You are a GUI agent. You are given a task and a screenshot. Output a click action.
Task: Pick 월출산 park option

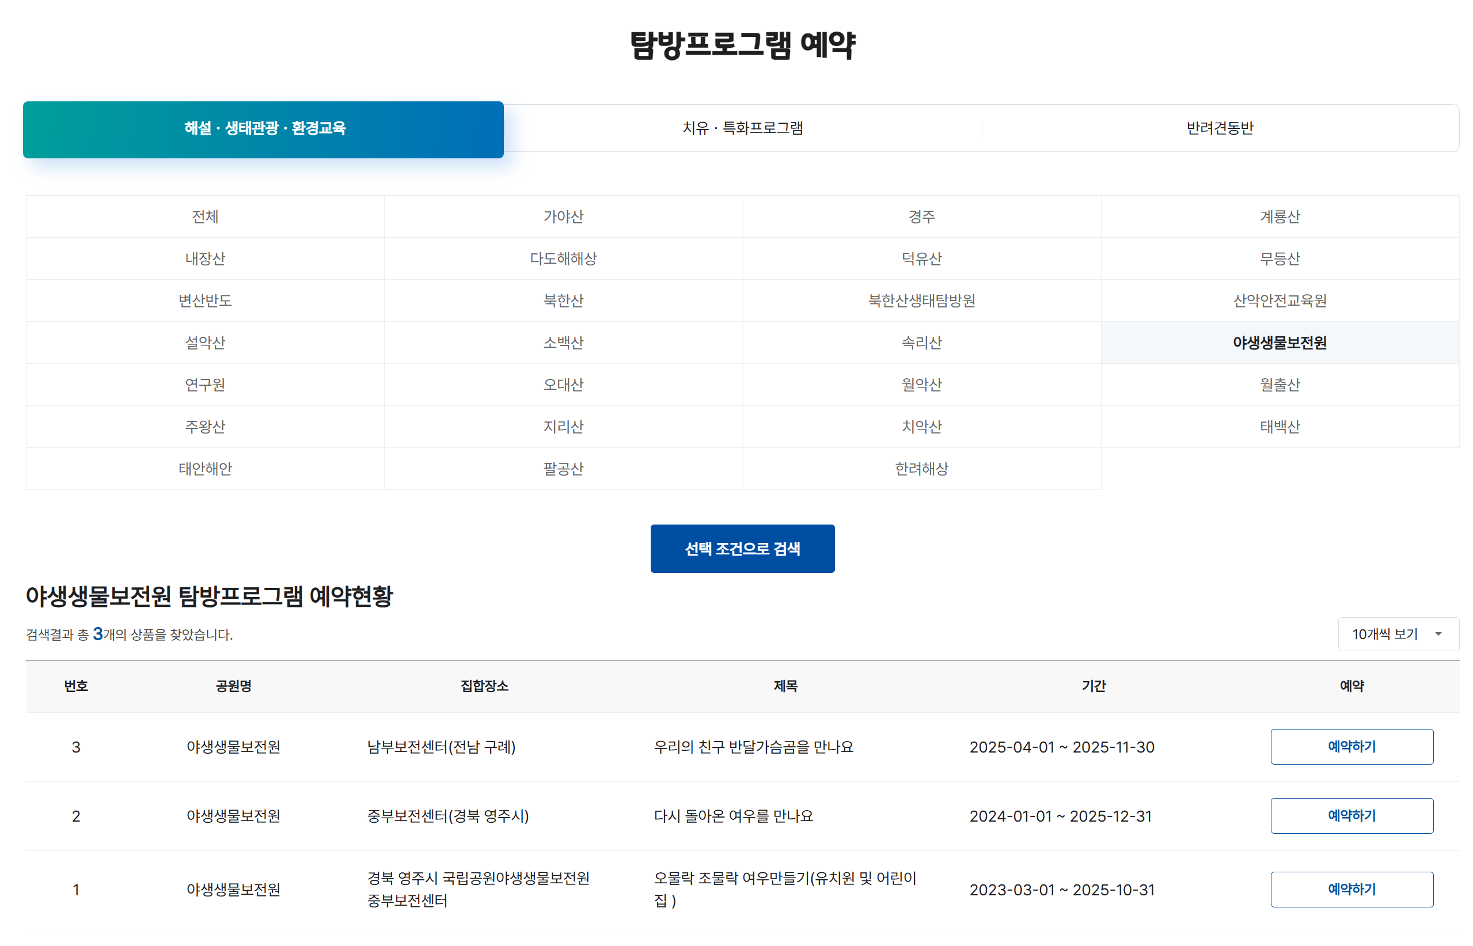click(1280, 385)
